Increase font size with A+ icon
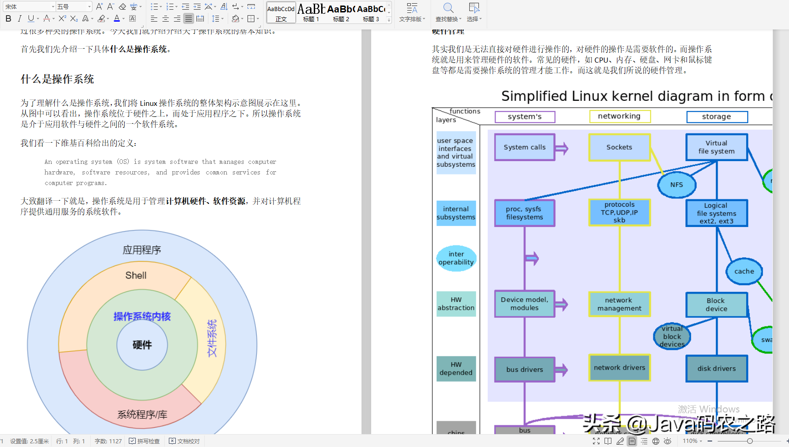Screen dimensions: 789x447 coord(99,6)
